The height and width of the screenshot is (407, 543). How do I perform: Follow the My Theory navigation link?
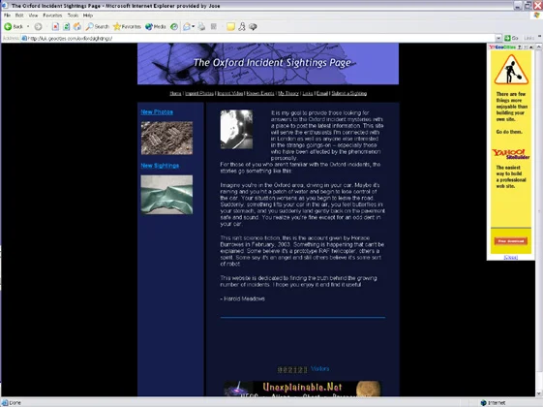click(x=288, y=93)
